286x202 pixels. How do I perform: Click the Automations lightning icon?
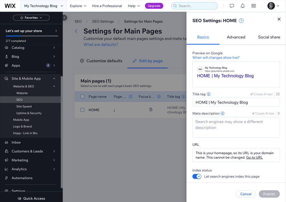tap(6, 178)
